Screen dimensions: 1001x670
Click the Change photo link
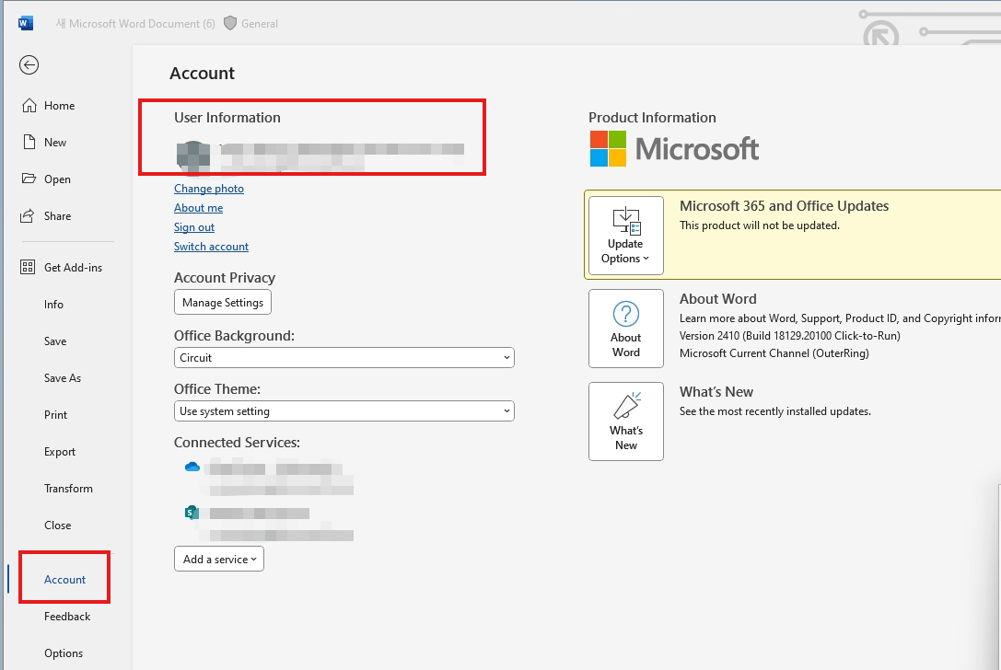(x=209, y=189)
